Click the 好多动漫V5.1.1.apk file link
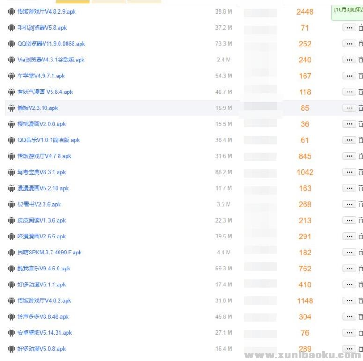Image resolution: width=363 pixels, height=361 pixels. pyautogui.click(x=41, y=284)
